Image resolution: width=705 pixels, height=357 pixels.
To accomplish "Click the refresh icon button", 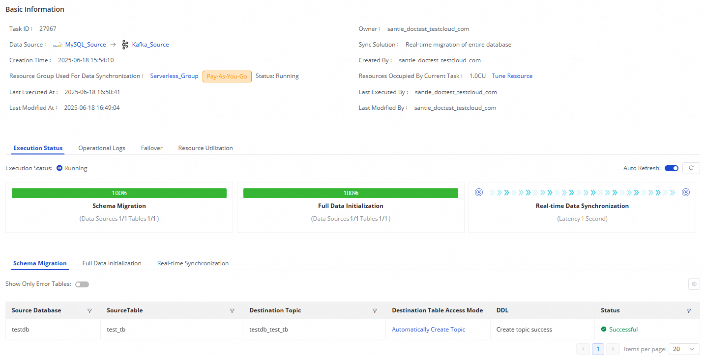I will point(691,168).
